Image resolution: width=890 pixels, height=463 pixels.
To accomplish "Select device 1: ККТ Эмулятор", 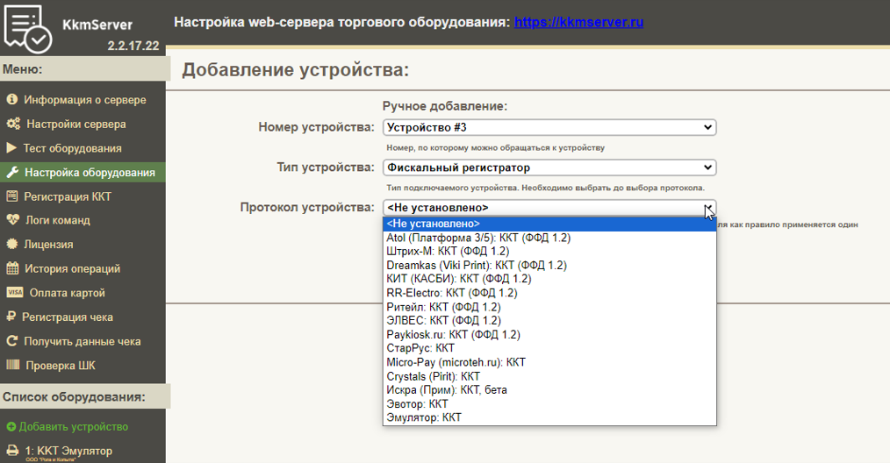I will [x=68, y=451].
